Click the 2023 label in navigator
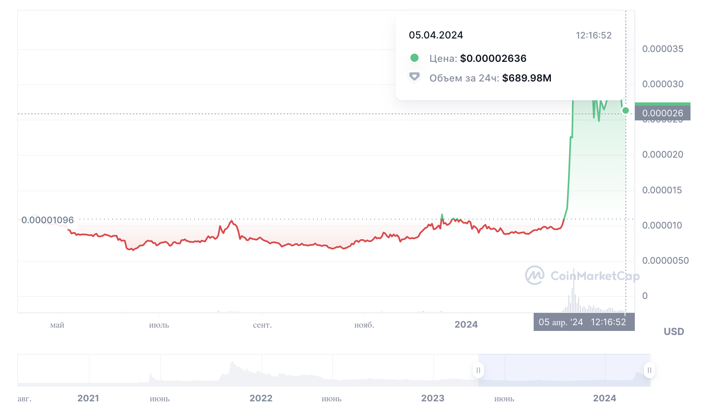711x412 pixels. 432,398
